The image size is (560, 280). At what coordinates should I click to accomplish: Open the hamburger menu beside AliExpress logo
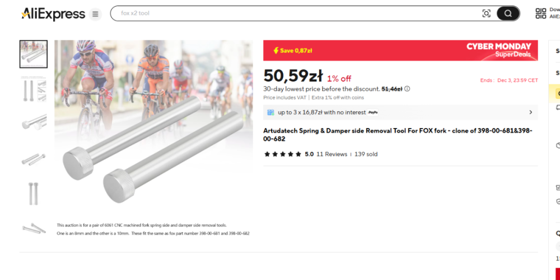(95, 14)
